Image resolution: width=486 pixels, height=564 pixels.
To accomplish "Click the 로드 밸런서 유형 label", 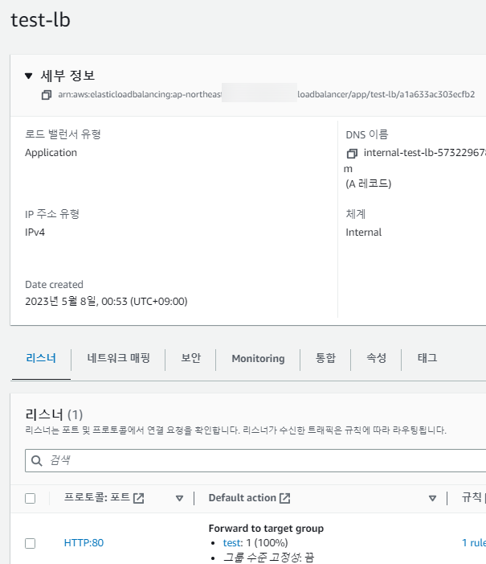I will (63, 134).
